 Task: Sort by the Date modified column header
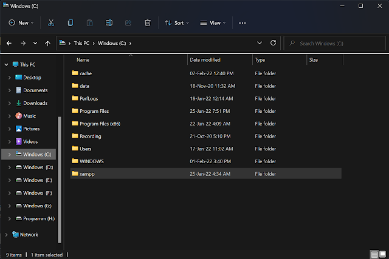click(205, 60)
